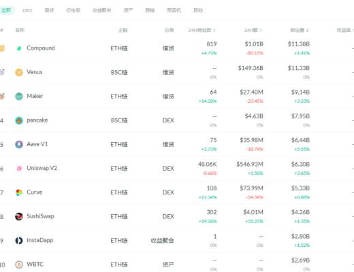Click the 收益聚合 cell in InstaDapp row
Viewport: 354px width, 272px height.
[162, 241]
